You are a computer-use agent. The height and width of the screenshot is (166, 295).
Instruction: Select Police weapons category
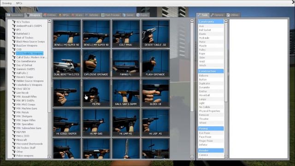pos(24,156)
